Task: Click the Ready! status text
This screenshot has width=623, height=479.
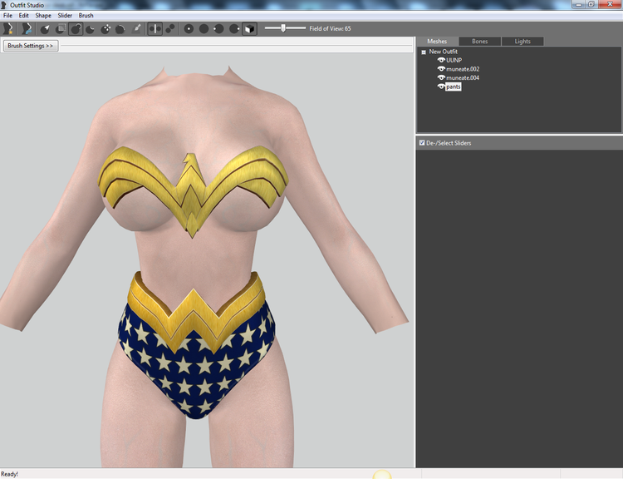Action: (x=9, y=474)
